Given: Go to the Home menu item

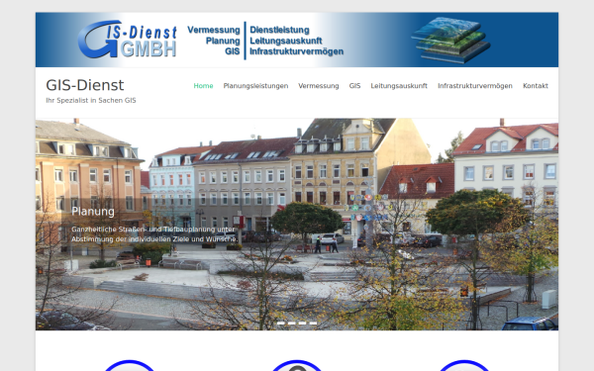Looking at the screenshot, I should [203, 86].
